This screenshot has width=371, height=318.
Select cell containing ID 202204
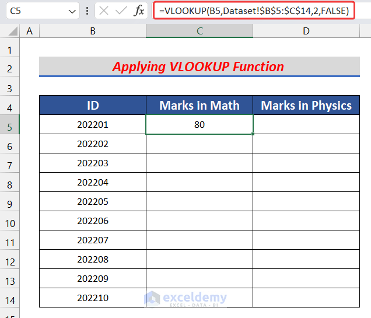pyautogui.click(x=93, y=182)
